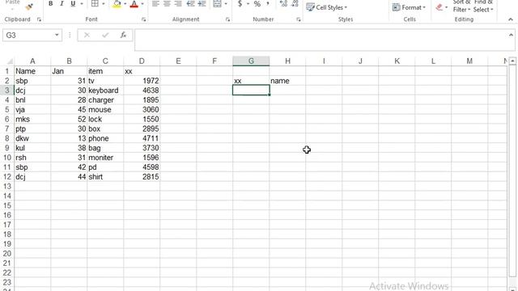The width and height of the screenshot is (518, 291).
Task: Confirm entry with the checkmark icon
Action: (105, 35)
